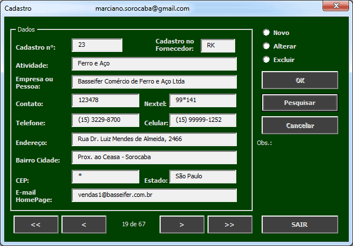This screenshot has width=353, height=246.
Task: Click the Empresa ou Pessoa field
Action: pos(154,82)
